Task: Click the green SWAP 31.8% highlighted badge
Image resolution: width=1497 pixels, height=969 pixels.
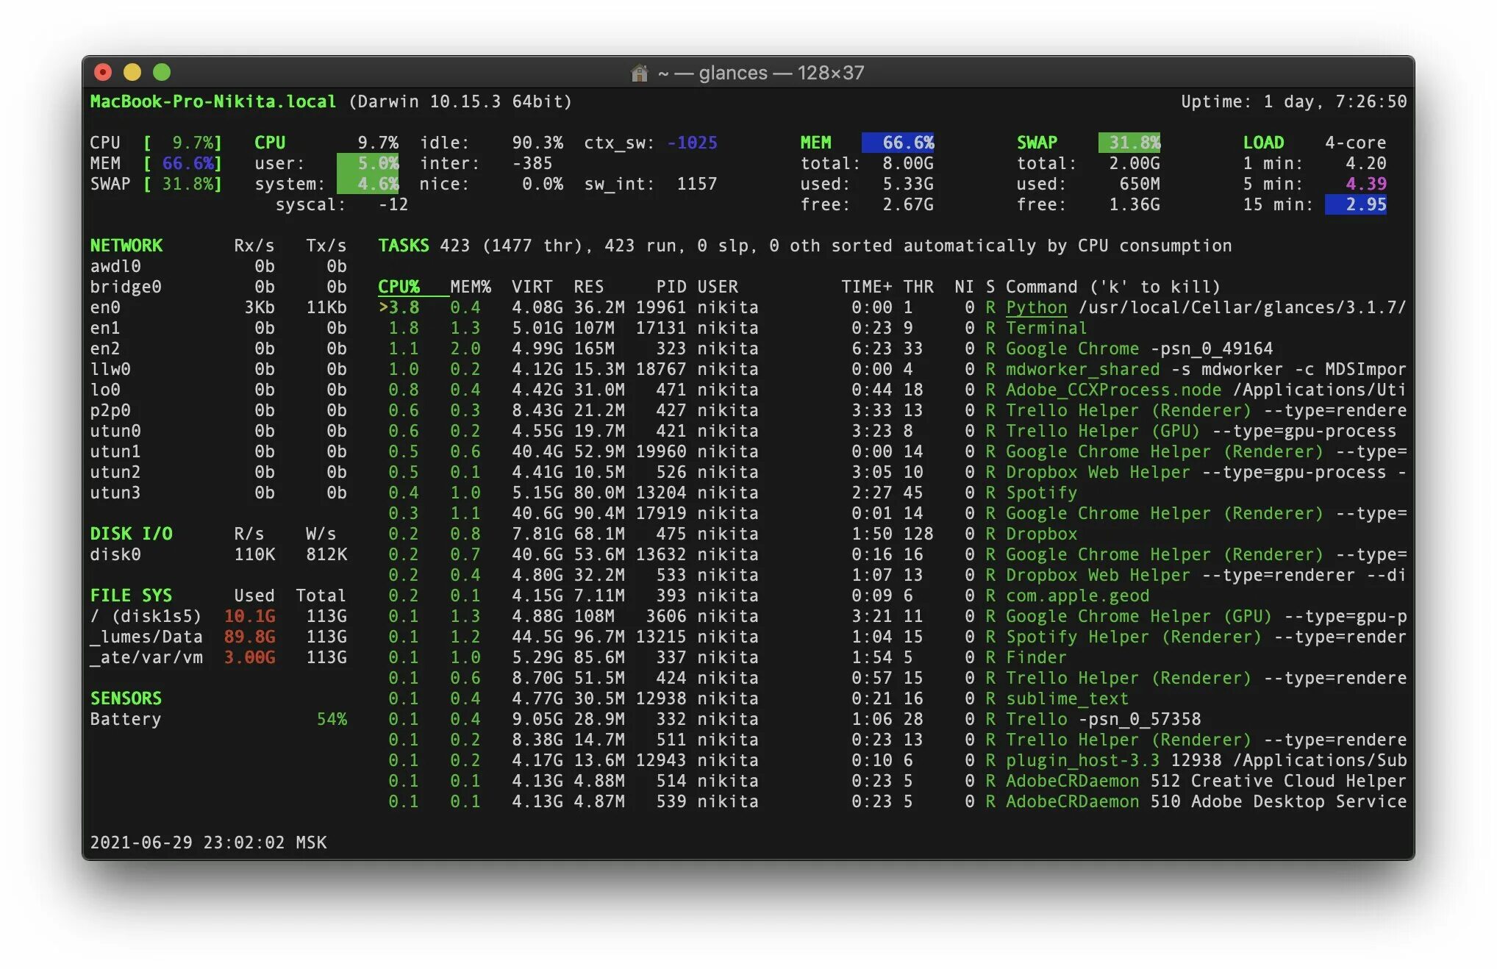Action: [x=1129, y=143]
